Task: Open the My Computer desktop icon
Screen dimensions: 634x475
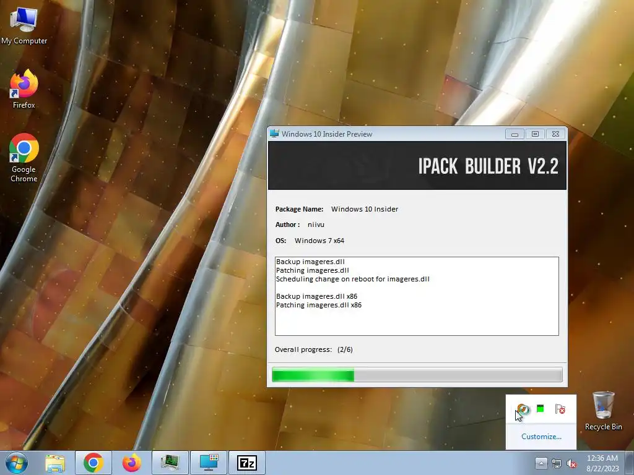Action: 24,26
